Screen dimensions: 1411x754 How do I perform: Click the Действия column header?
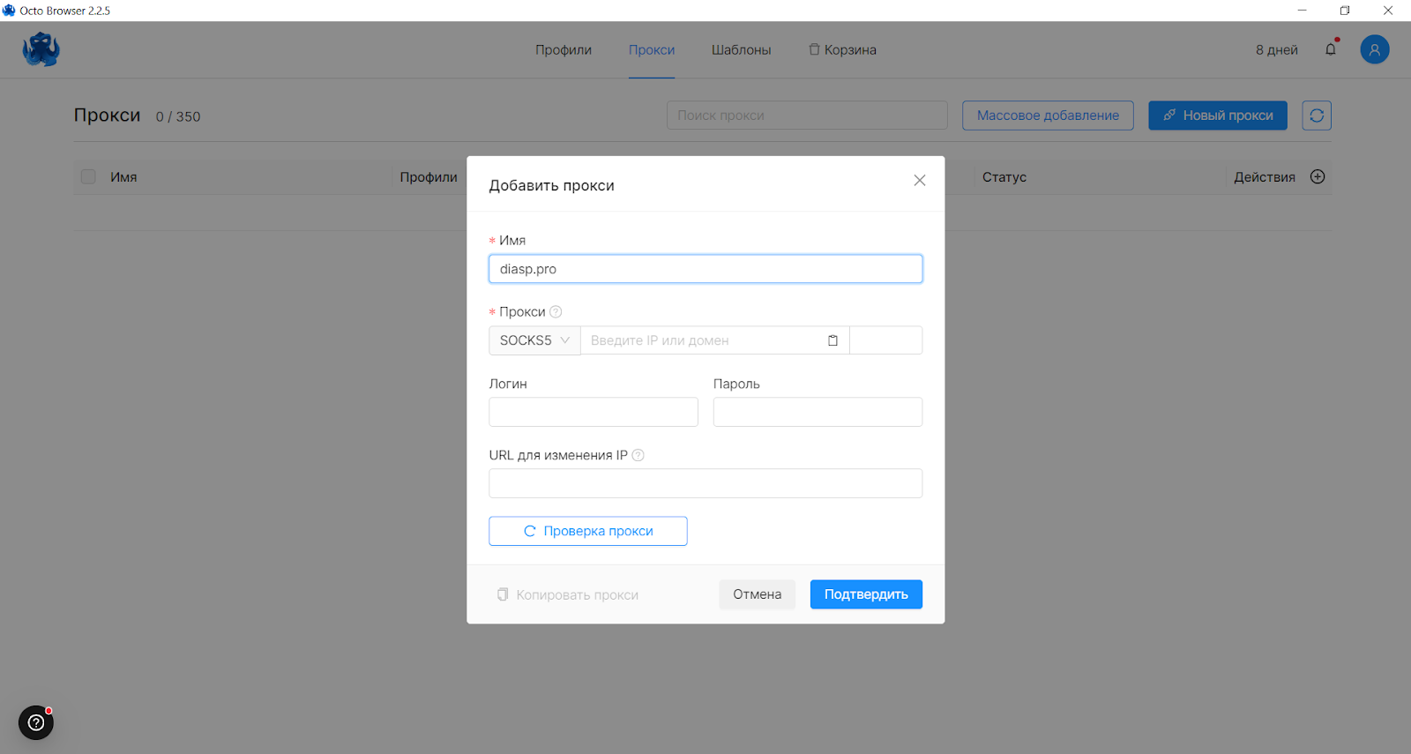(x=1265, y=177)
